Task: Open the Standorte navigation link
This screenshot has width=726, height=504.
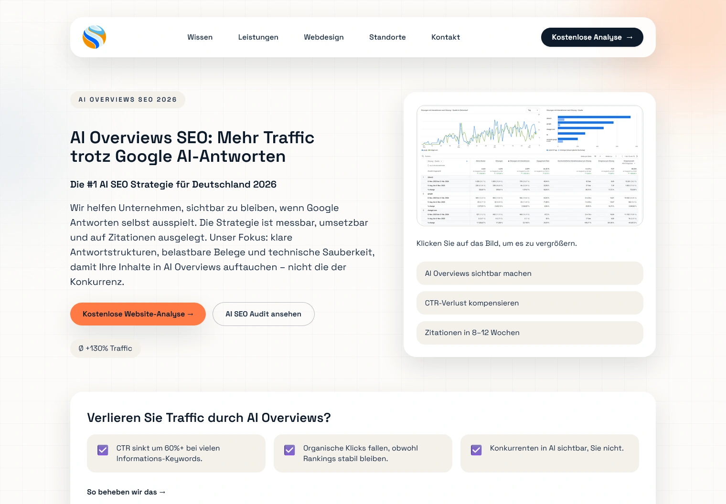Action: pos(387,37)
